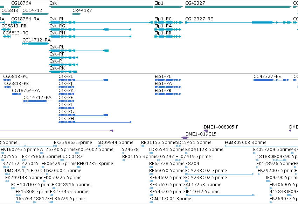Click the Elp1 gene label

point(159,3)
